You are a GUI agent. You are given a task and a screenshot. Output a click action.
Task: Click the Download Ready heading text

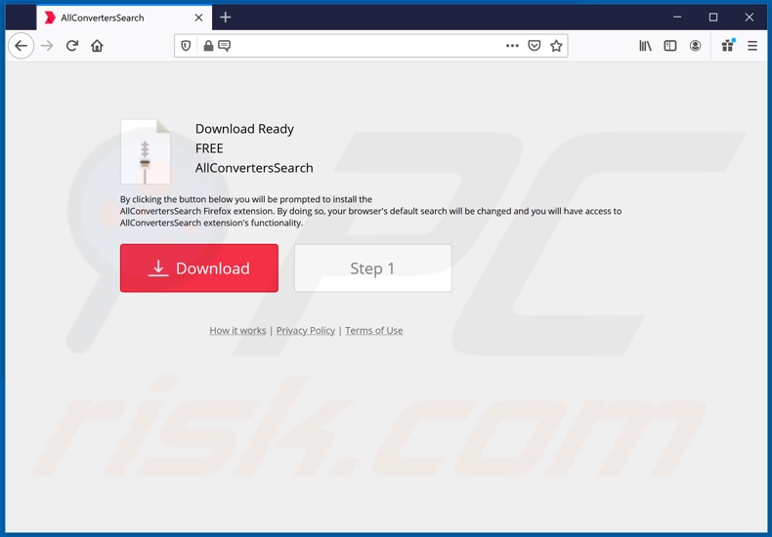click(244, 129)
